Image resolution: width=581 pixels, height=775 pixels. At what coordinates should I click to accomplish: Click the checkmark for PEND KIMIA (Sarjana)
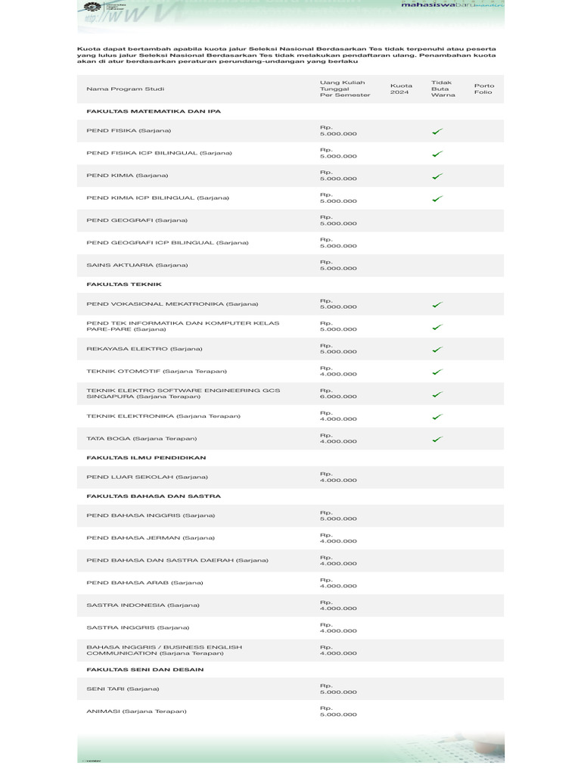tap(437, 176)
